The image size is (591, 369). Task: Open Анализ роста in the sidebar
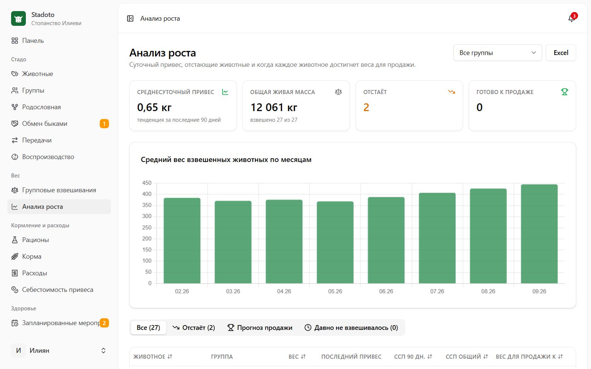pos(59,207)
